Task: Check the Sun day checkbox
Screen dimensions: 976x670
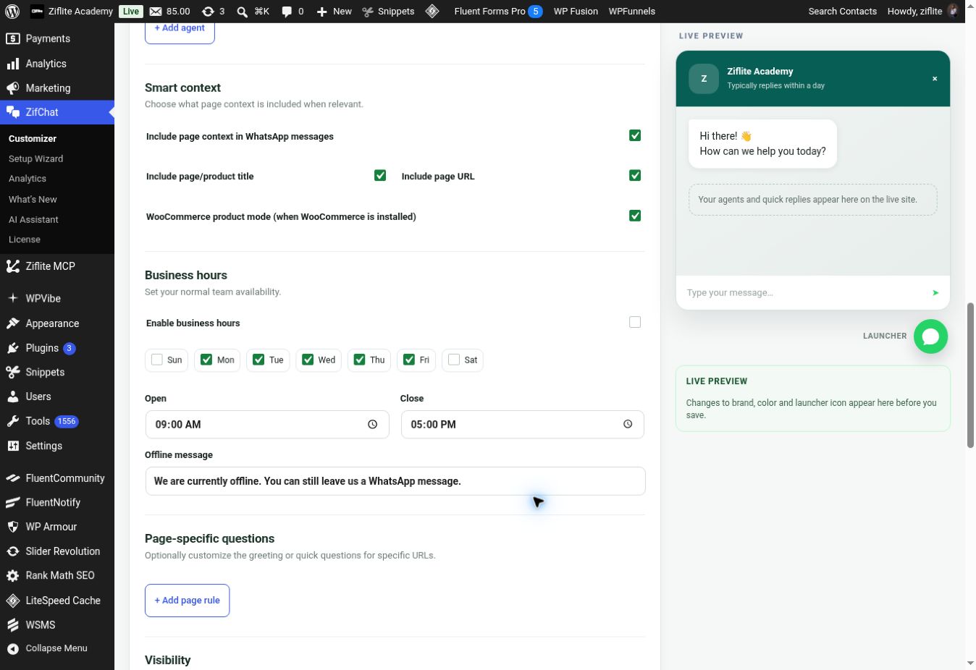Action: coord(157,360)
